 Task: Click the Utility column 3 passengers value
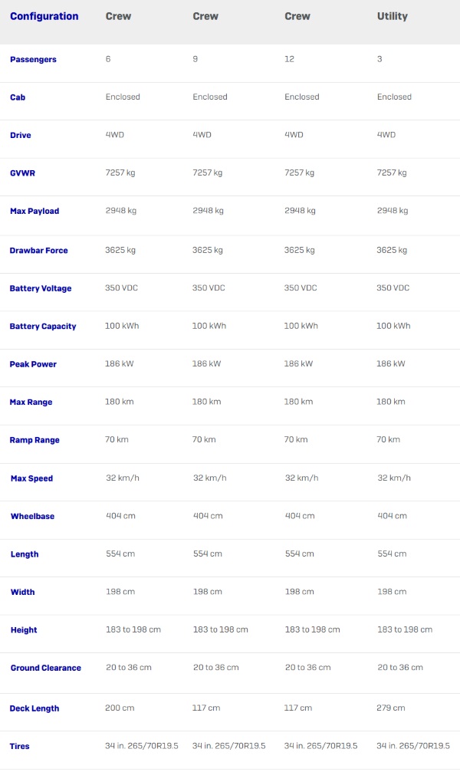point(379,59)
